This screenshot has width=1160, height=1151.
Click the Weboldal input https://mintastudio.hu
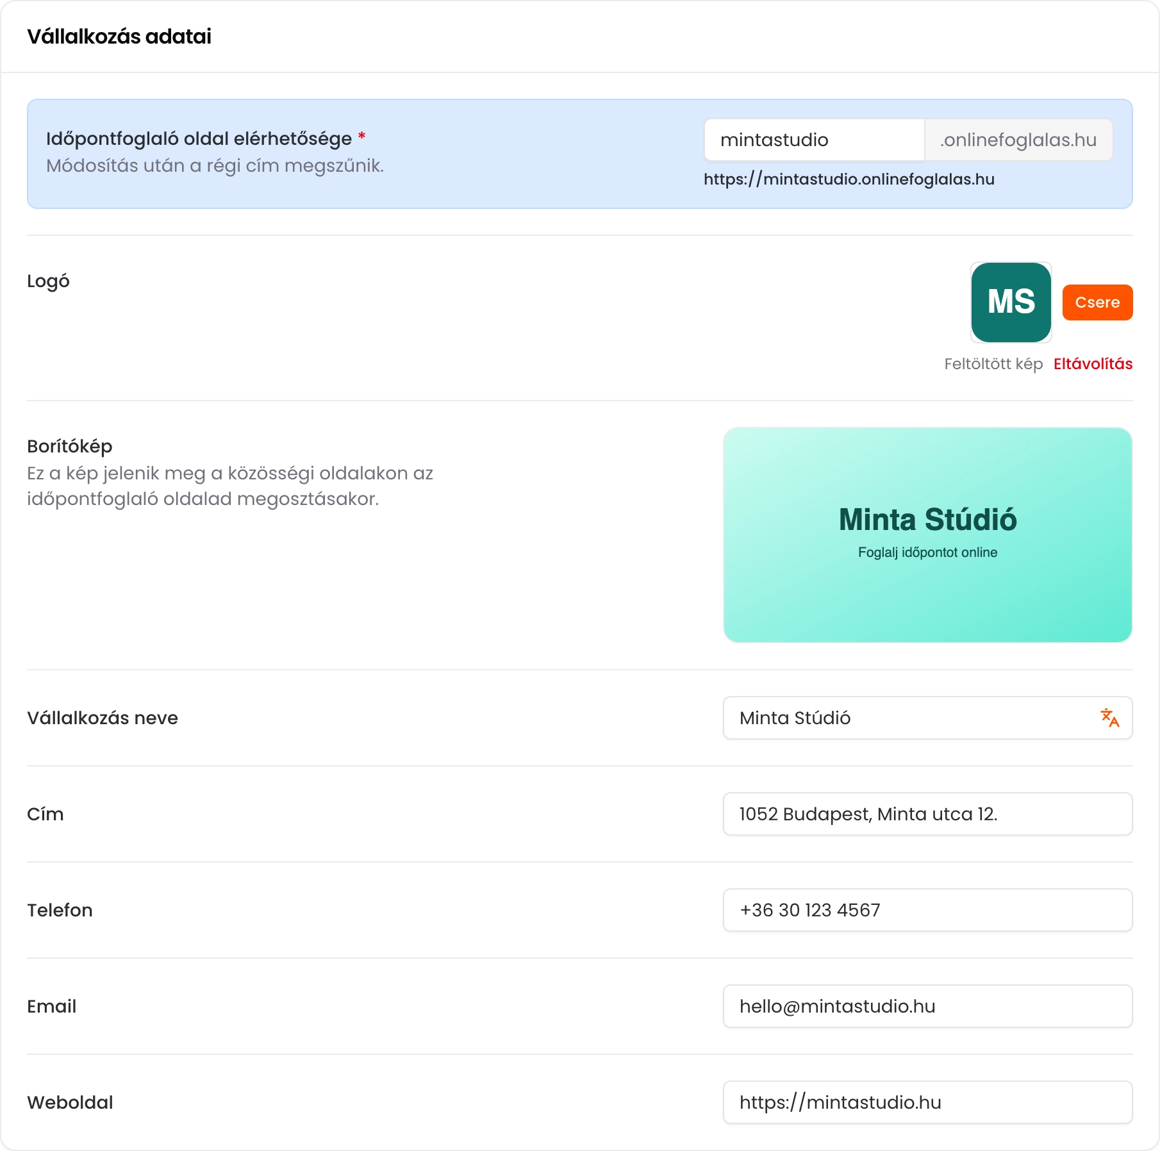coord(928,1102)
